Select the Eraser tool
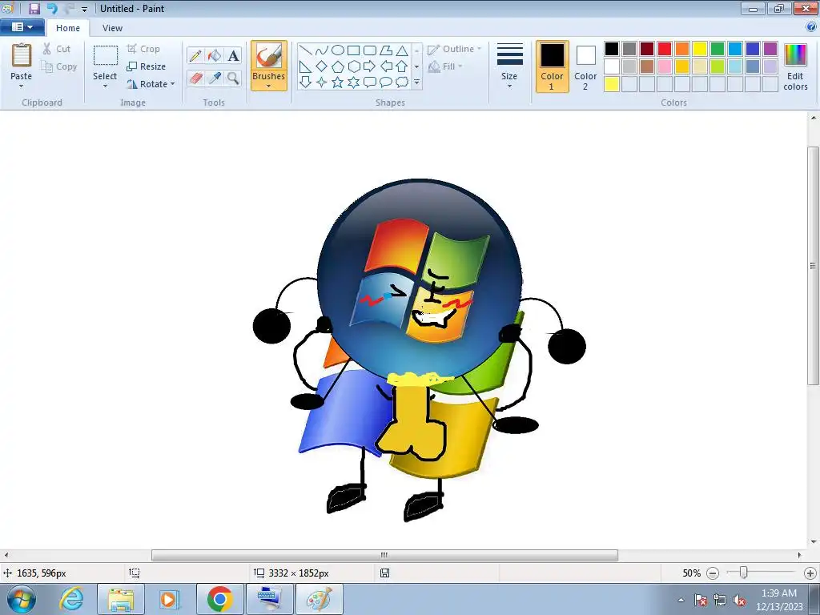820x615 pixels. pos(195,78)
